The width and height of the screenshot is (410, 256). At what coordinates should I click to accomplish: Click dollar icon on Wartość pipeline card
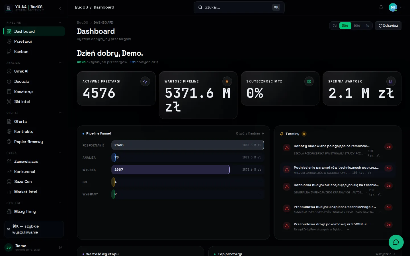click(x=227, y=82)
